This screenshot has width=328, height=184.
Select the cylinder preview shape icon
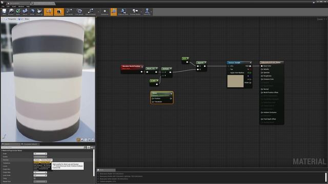[78, 140]
